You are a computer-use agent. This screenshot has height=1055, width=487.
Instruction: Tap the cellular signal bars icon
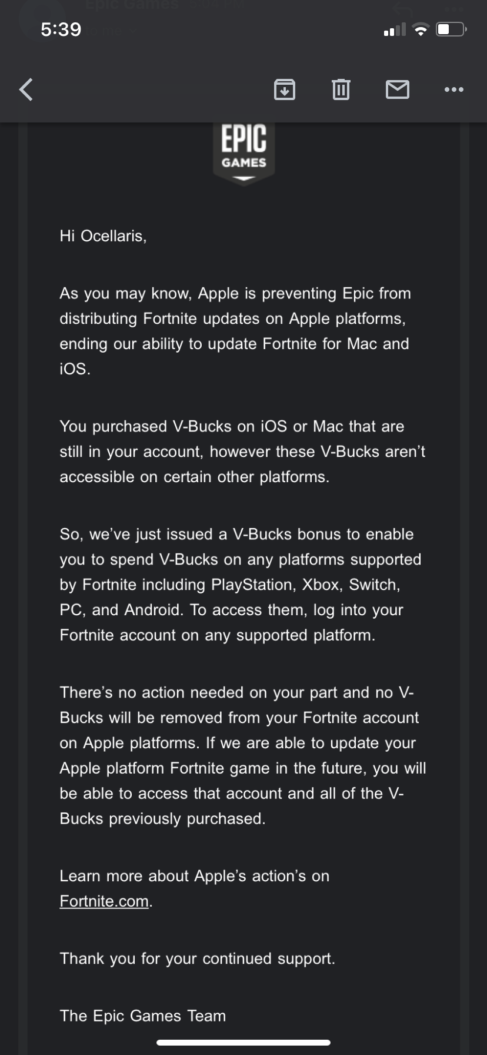(x=395, y=29)
